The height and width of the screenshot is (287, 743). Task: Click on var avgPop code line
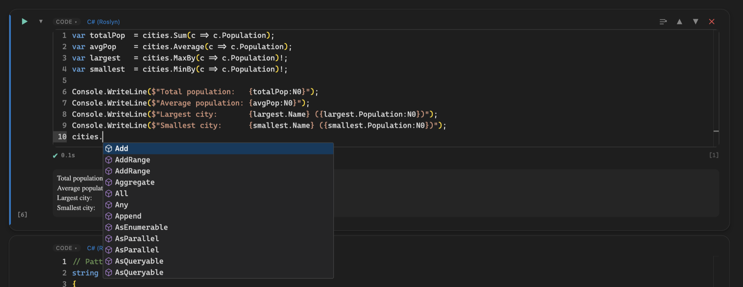coord(182,47)
